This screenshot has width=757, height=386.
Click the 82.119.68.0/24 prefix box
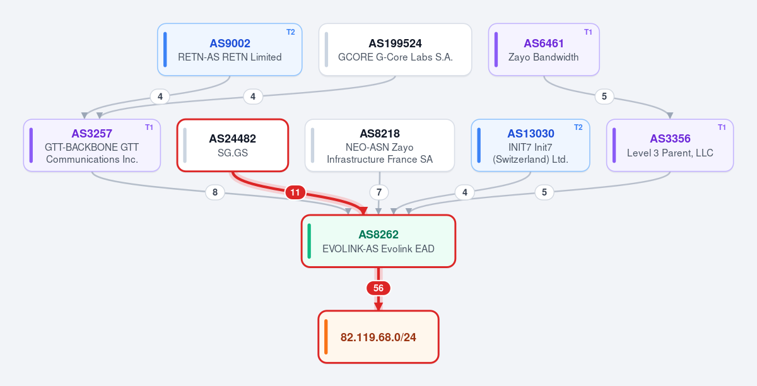pyautogui.click(x=378, y=337)
